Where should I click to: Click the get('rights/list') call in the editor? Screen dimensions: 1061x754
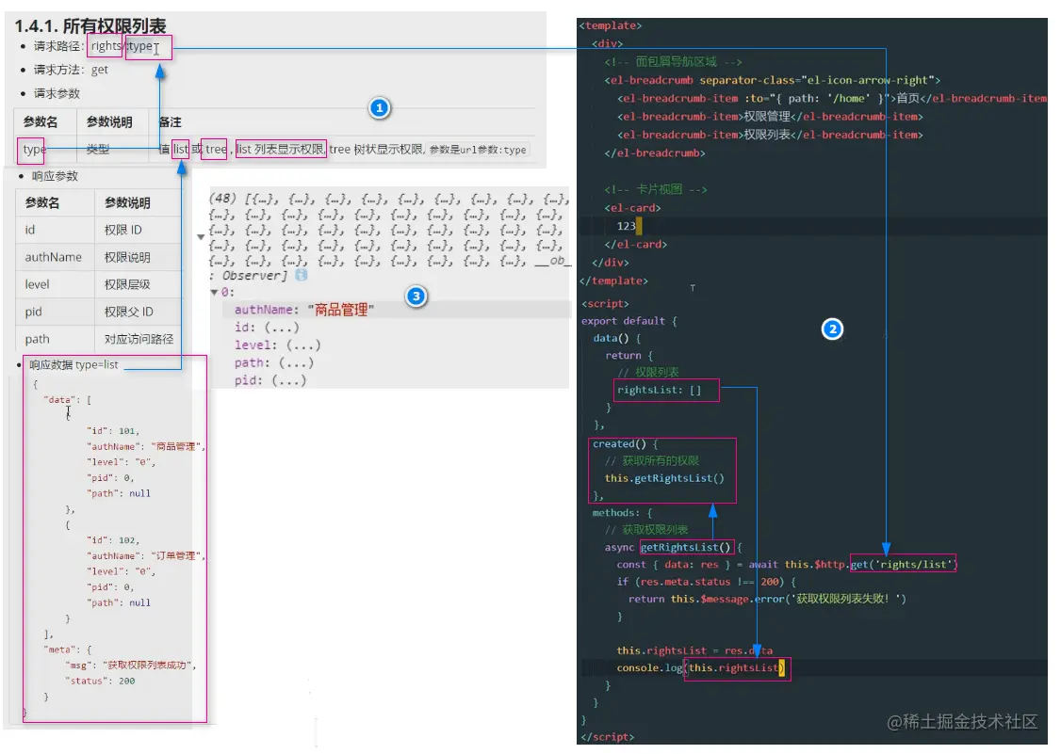click(x=903, y=565)
